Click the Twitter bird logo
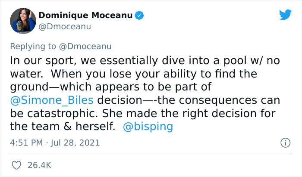This screenshot has height=177, width=302. 285,15
